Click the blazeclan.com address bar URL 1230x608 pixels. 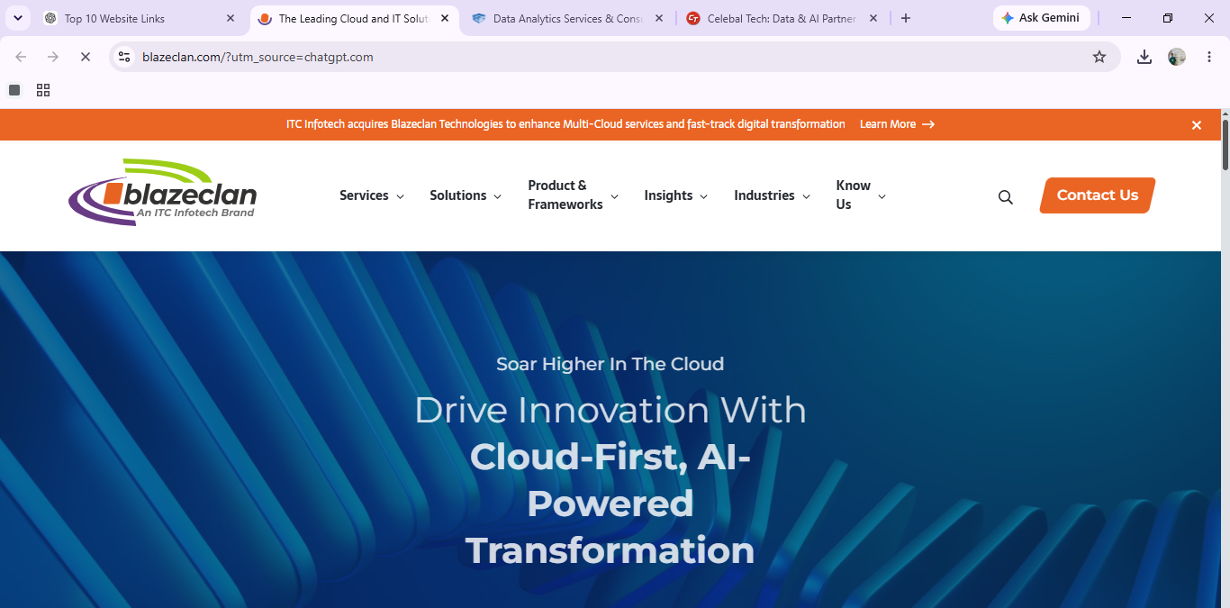(x=258, y=57)
